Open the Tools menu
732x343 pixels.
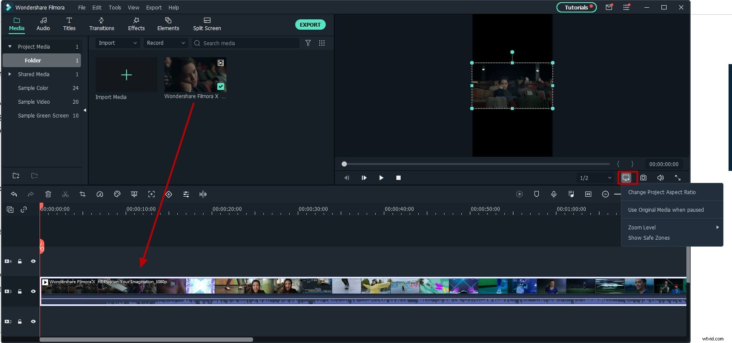pos(115,7)
